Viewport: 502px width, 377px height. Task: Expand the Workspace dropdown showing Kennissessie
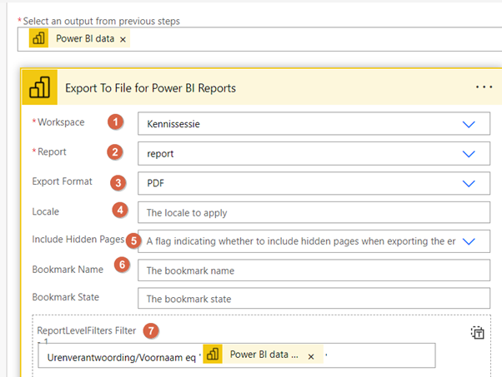(314, 124)
